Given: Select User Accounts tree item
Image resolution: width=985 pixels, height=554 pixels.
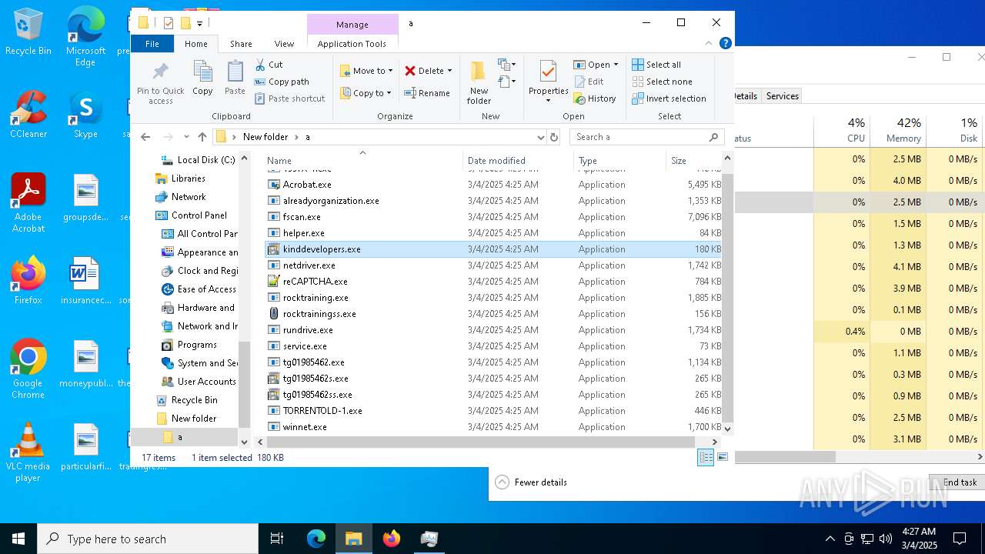Looking at the screenshot, I should [x=206, y=382].
